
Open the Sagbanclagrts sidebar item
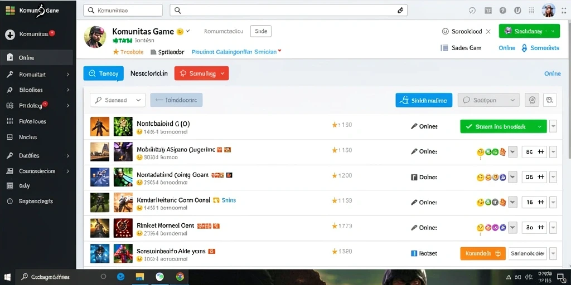pos(36,201)
